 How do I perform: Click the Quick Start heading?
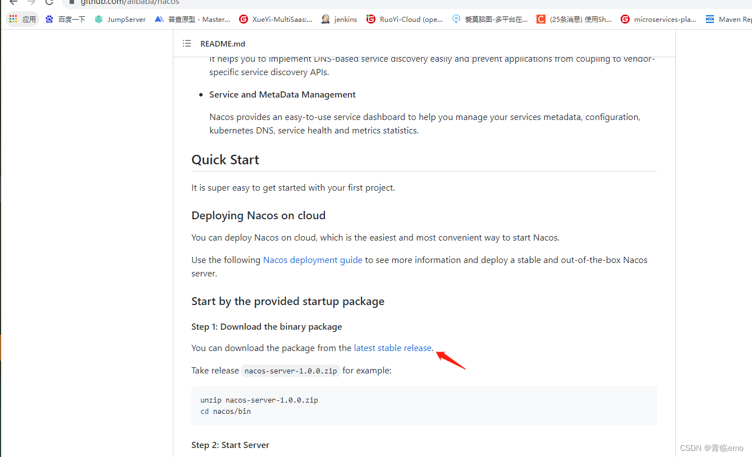point(225,160)
